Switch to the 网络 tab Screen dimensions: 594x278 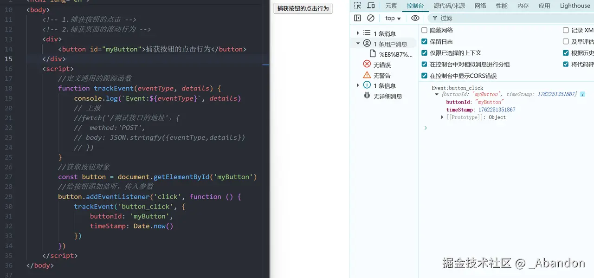point(480,6)
